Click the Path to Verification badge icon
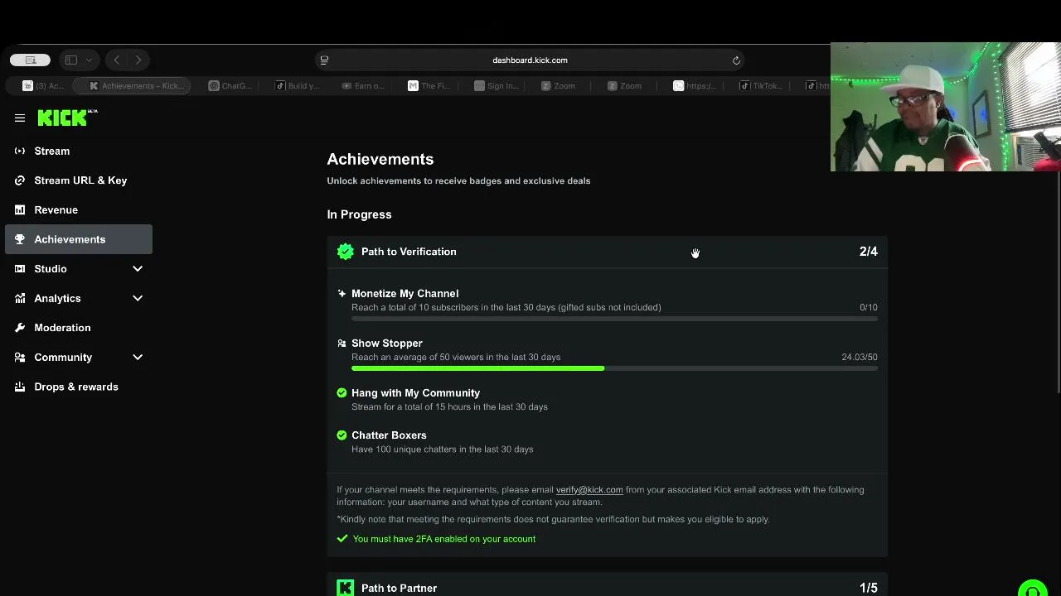1061x596 pixels. click(x=346, y=252)
